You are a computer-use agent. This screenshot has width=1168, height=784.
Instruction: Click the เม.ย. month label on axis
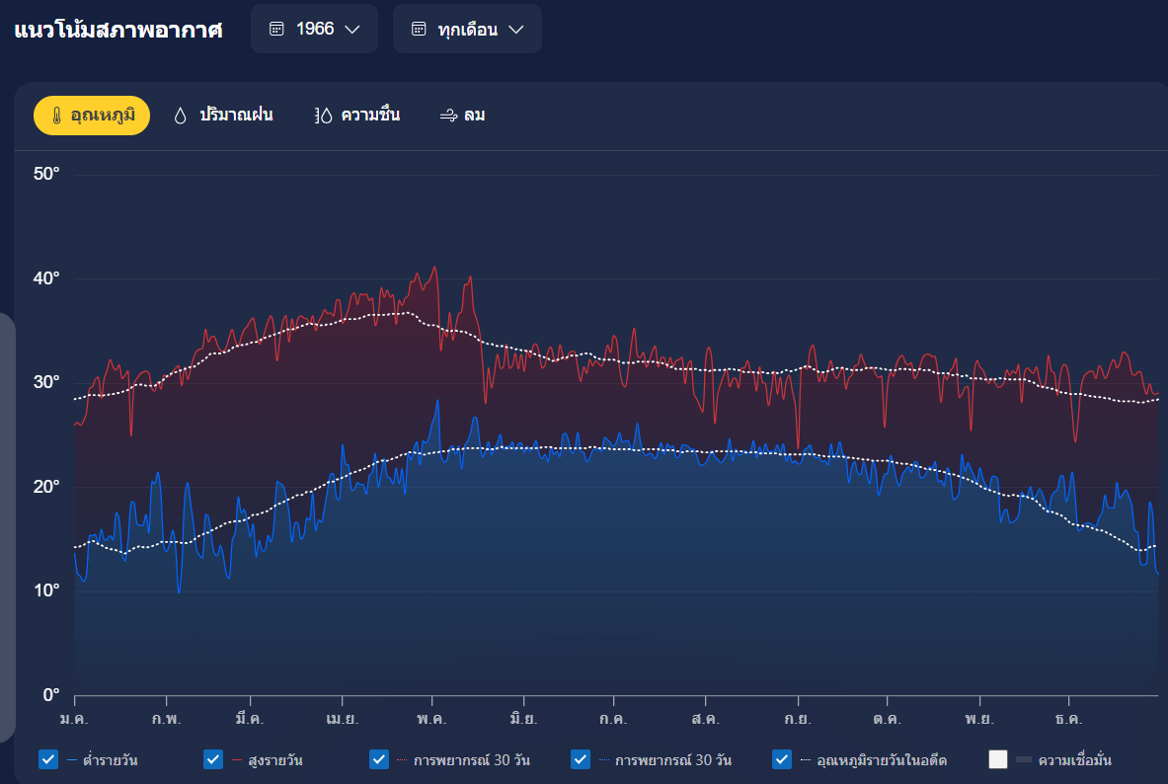click(342, 719)
